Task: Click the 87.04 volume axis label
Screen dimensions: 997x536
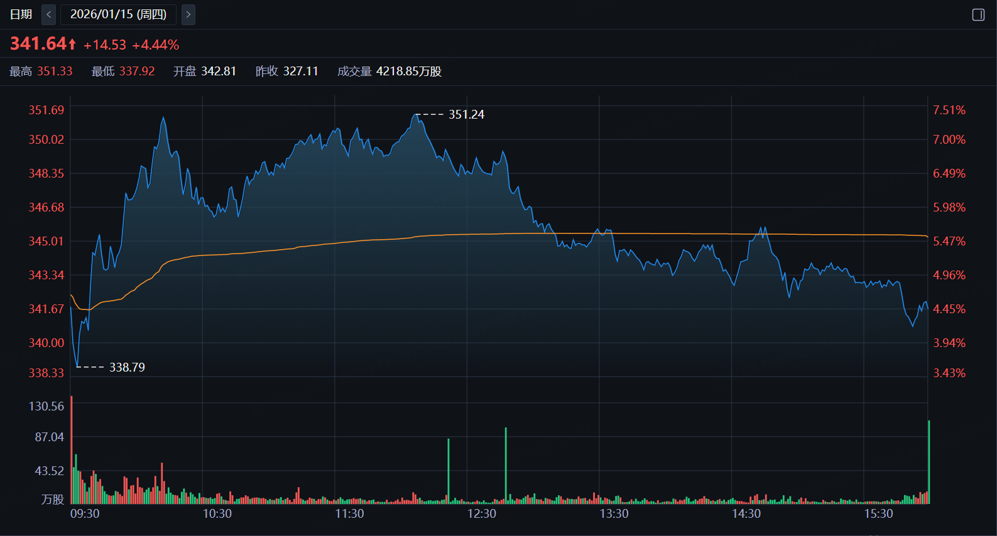Action: (x=50, y=437)
